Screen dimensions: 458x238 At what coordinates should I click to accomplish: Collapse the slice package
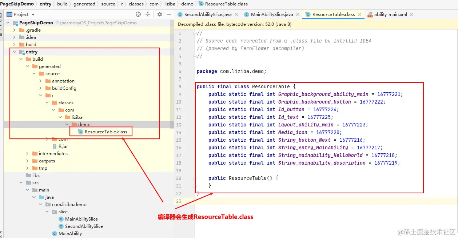[47, 212]
